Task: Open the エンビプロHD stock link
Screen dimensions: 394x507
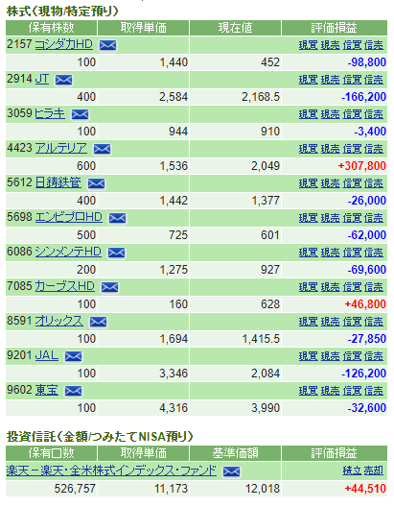Action: click(x=68, y=217)
